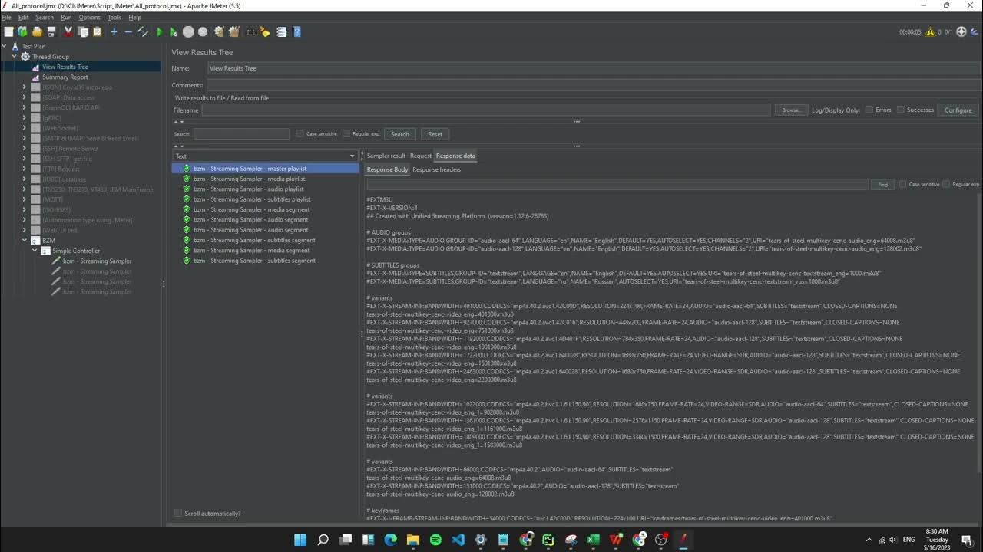The image size is (983, 552).
Task: Open the Windows Start menu
Action: coord(300,540)
